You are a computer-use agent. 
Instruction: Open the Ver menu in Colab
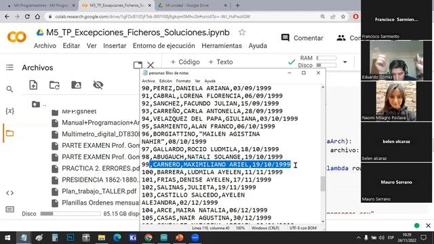coord(92,45)
